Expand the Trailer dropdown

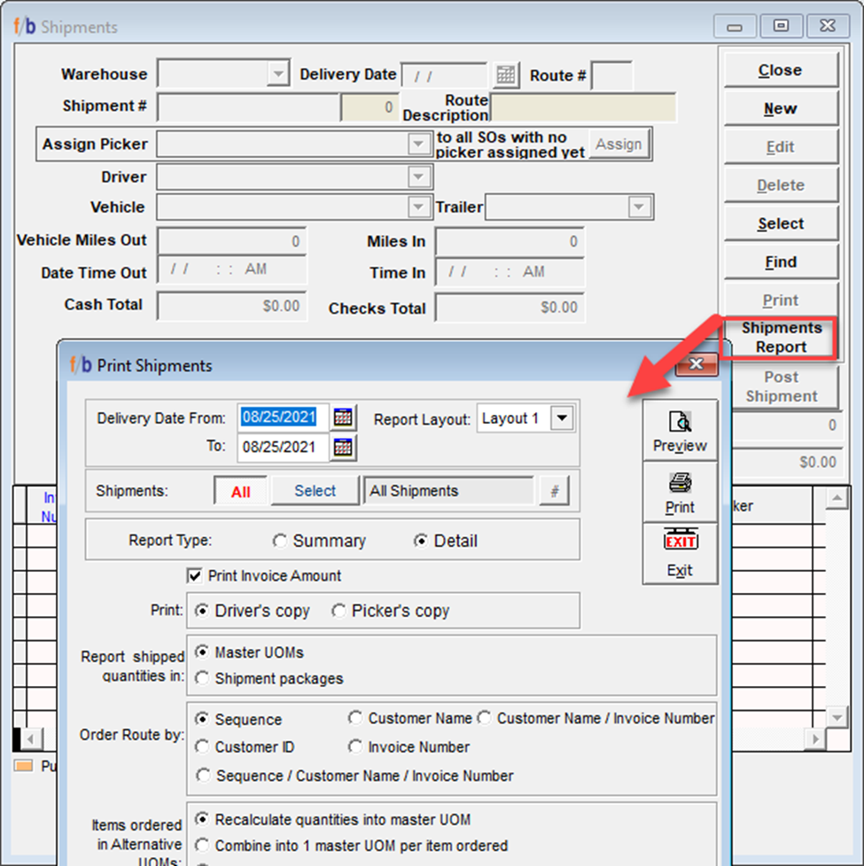[x=637, y=207]
